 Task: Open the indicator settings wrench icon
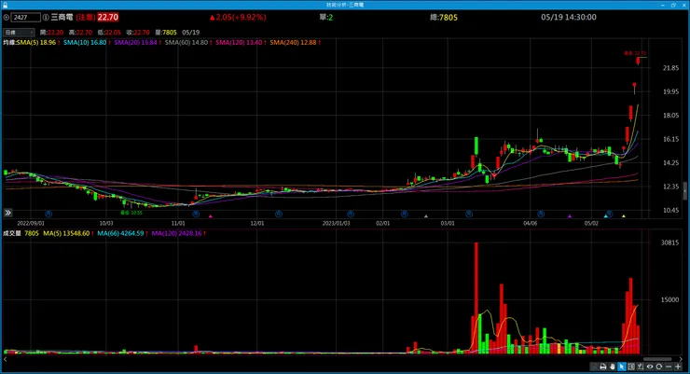[x=641, y=367]
